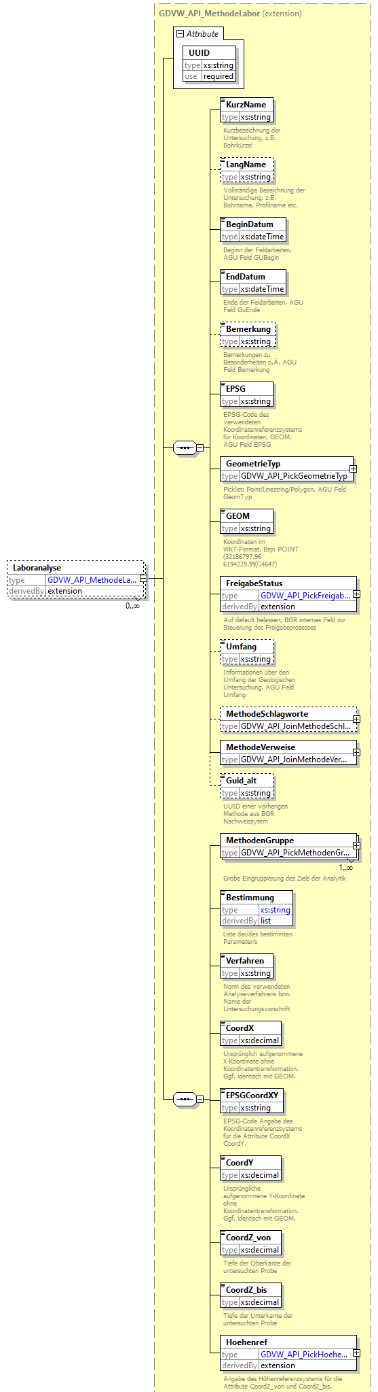Select the KurzName element
This screenshot has width=378, height=1392.
246,110
